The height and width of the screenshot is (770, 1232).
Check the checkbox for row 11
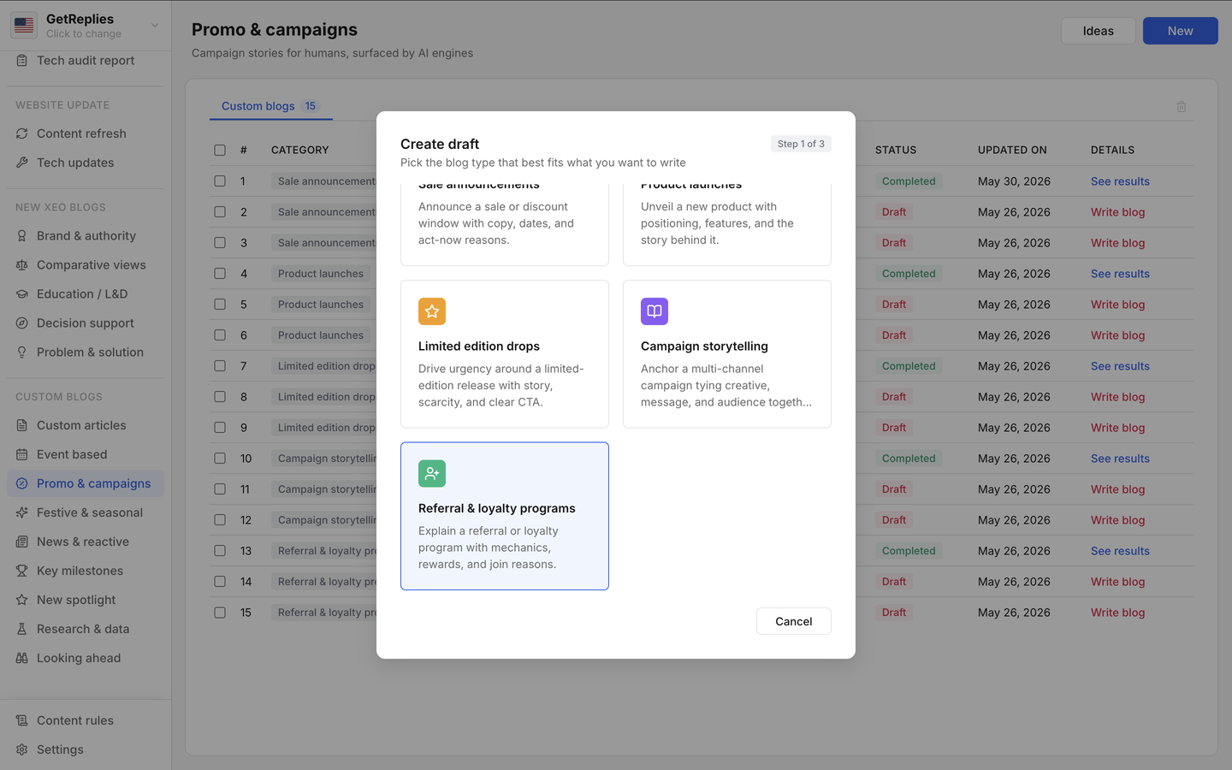[220, 489]
